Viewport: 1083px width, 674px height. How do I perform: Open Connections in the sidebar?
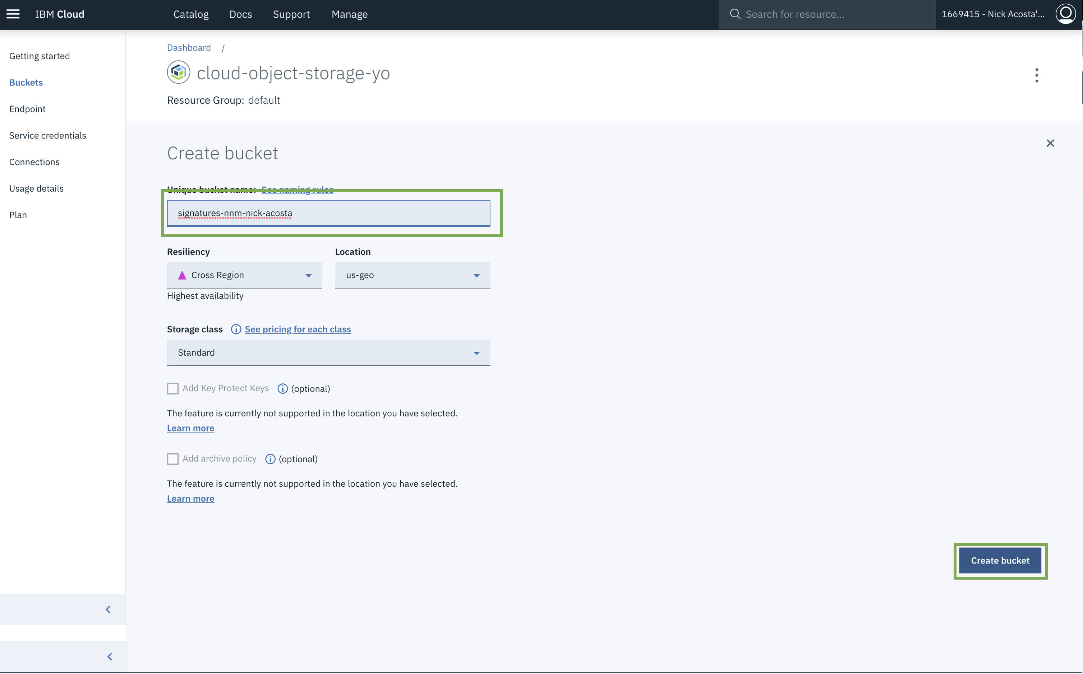click(34, 162)
